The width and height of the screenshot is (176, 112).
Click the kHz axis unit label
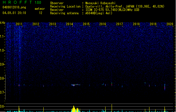click(x=3, y=23)
